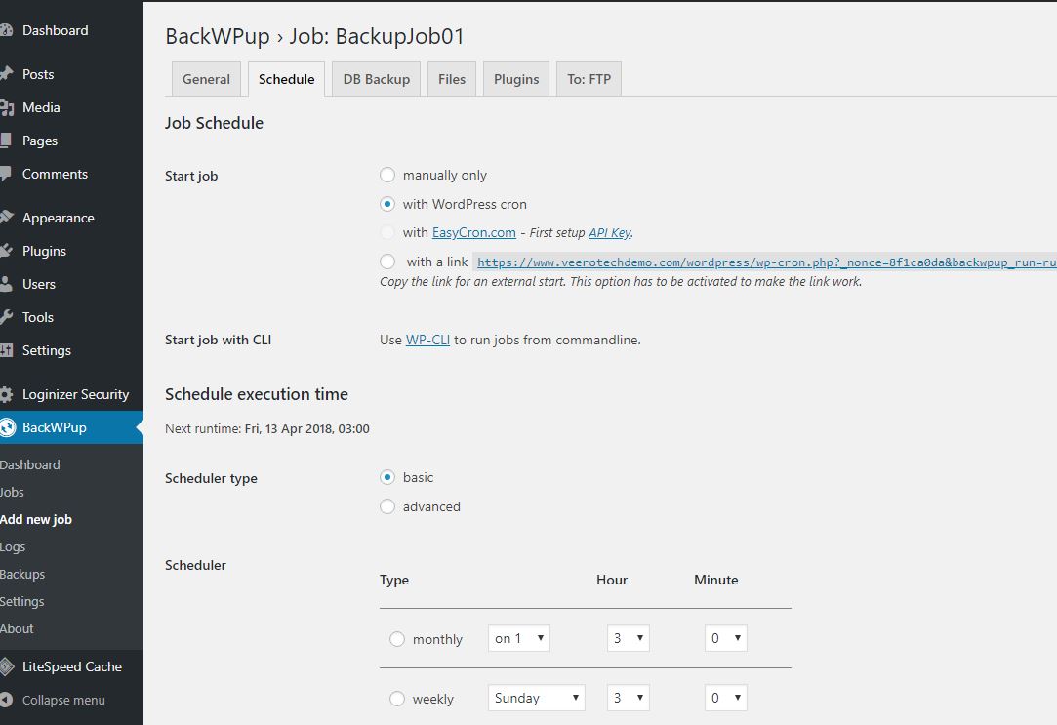Open 'Add new job' submenu item
The width and height of the screenshot is (1057, 725).
[36, 519]
